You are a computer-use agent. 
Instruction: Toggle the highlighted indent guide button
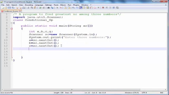coord(81,8)
